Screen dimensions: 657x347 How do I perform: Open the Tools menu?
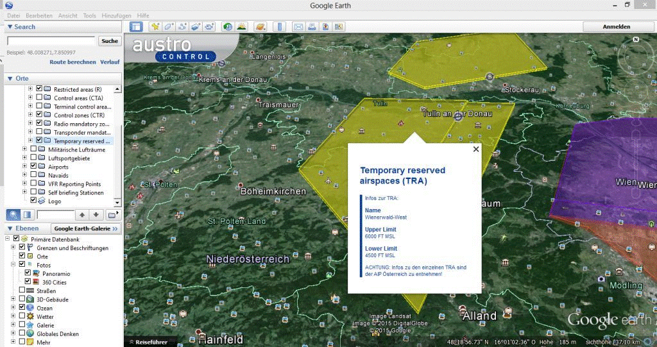pyautogui.click(x=89, y=15)
